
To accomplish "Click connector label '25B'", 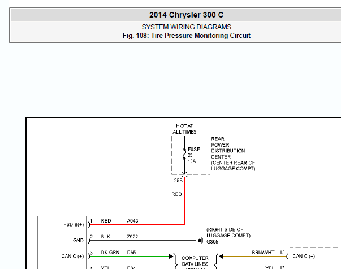I will click(x=178, y=181).
